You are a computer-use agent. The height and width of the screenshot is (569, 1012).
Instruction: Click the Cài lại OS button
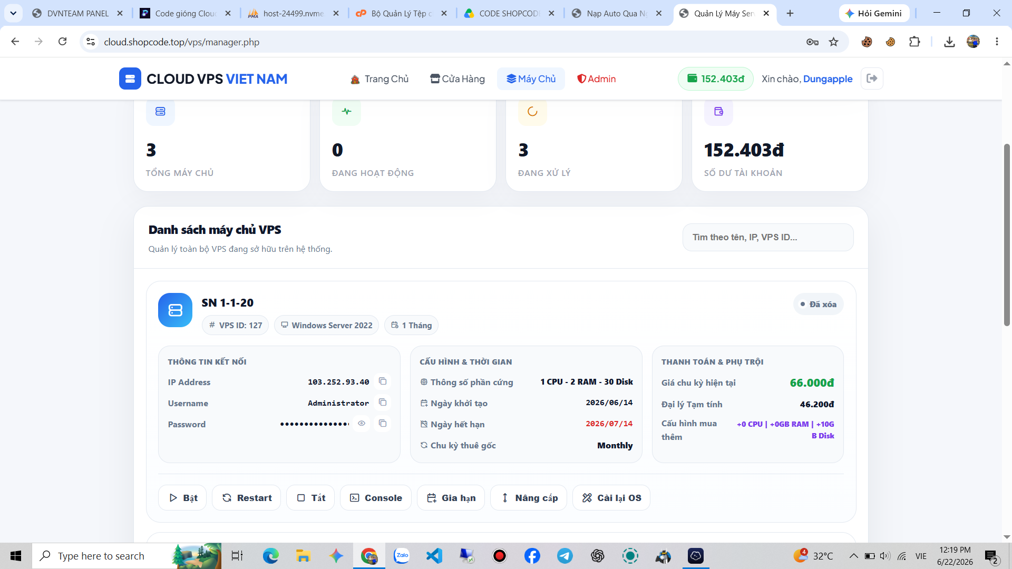click(611, 498)
